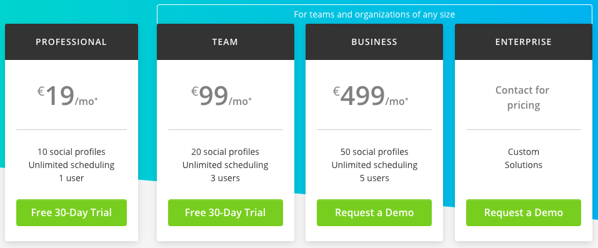Click the Contact for pricing text

pyautogui.click(x=522, y=97)
